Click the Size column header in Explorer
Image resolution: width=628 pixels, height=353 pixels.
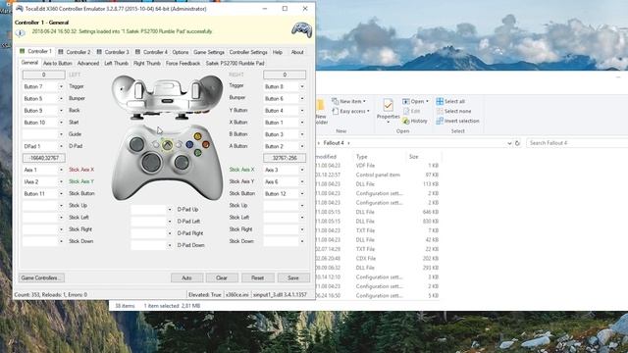click(x=414, y=157)
